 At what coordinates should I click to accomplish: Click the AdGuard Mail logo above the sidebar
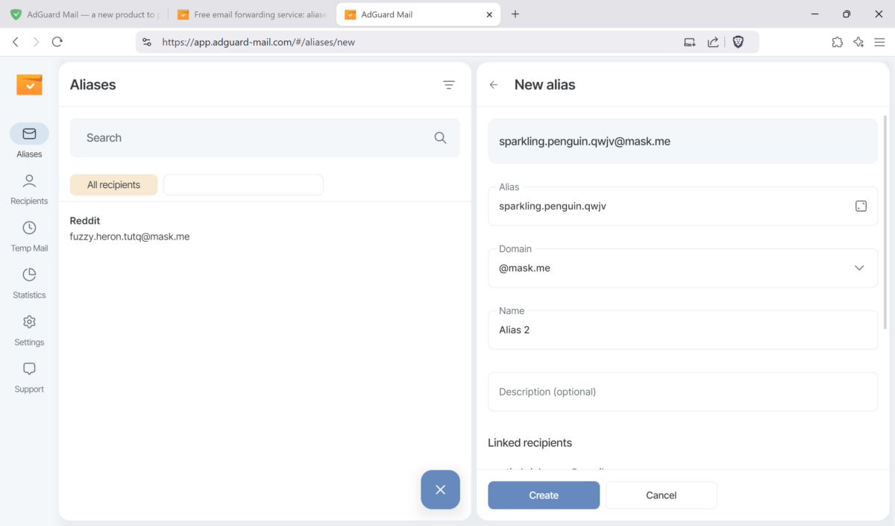coord(29,84)
